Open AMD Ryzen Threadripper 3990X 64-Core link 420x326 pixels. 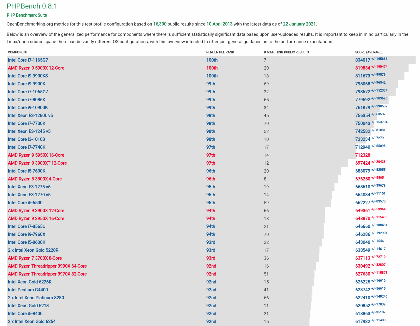pos(47,266)
